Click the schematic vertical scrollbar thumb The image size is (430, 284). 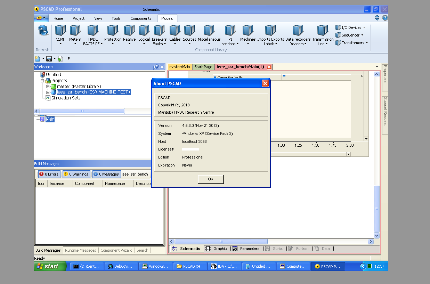tap(376, 209)
